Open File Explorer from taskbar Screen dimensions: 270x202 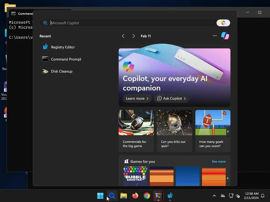pos(124,196)
